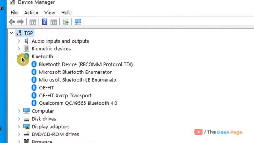Viewport: 254px width, 143px height.
Task: Select Microsoft Bluetooth LE Enumerator entry
Action: (79, 80)
